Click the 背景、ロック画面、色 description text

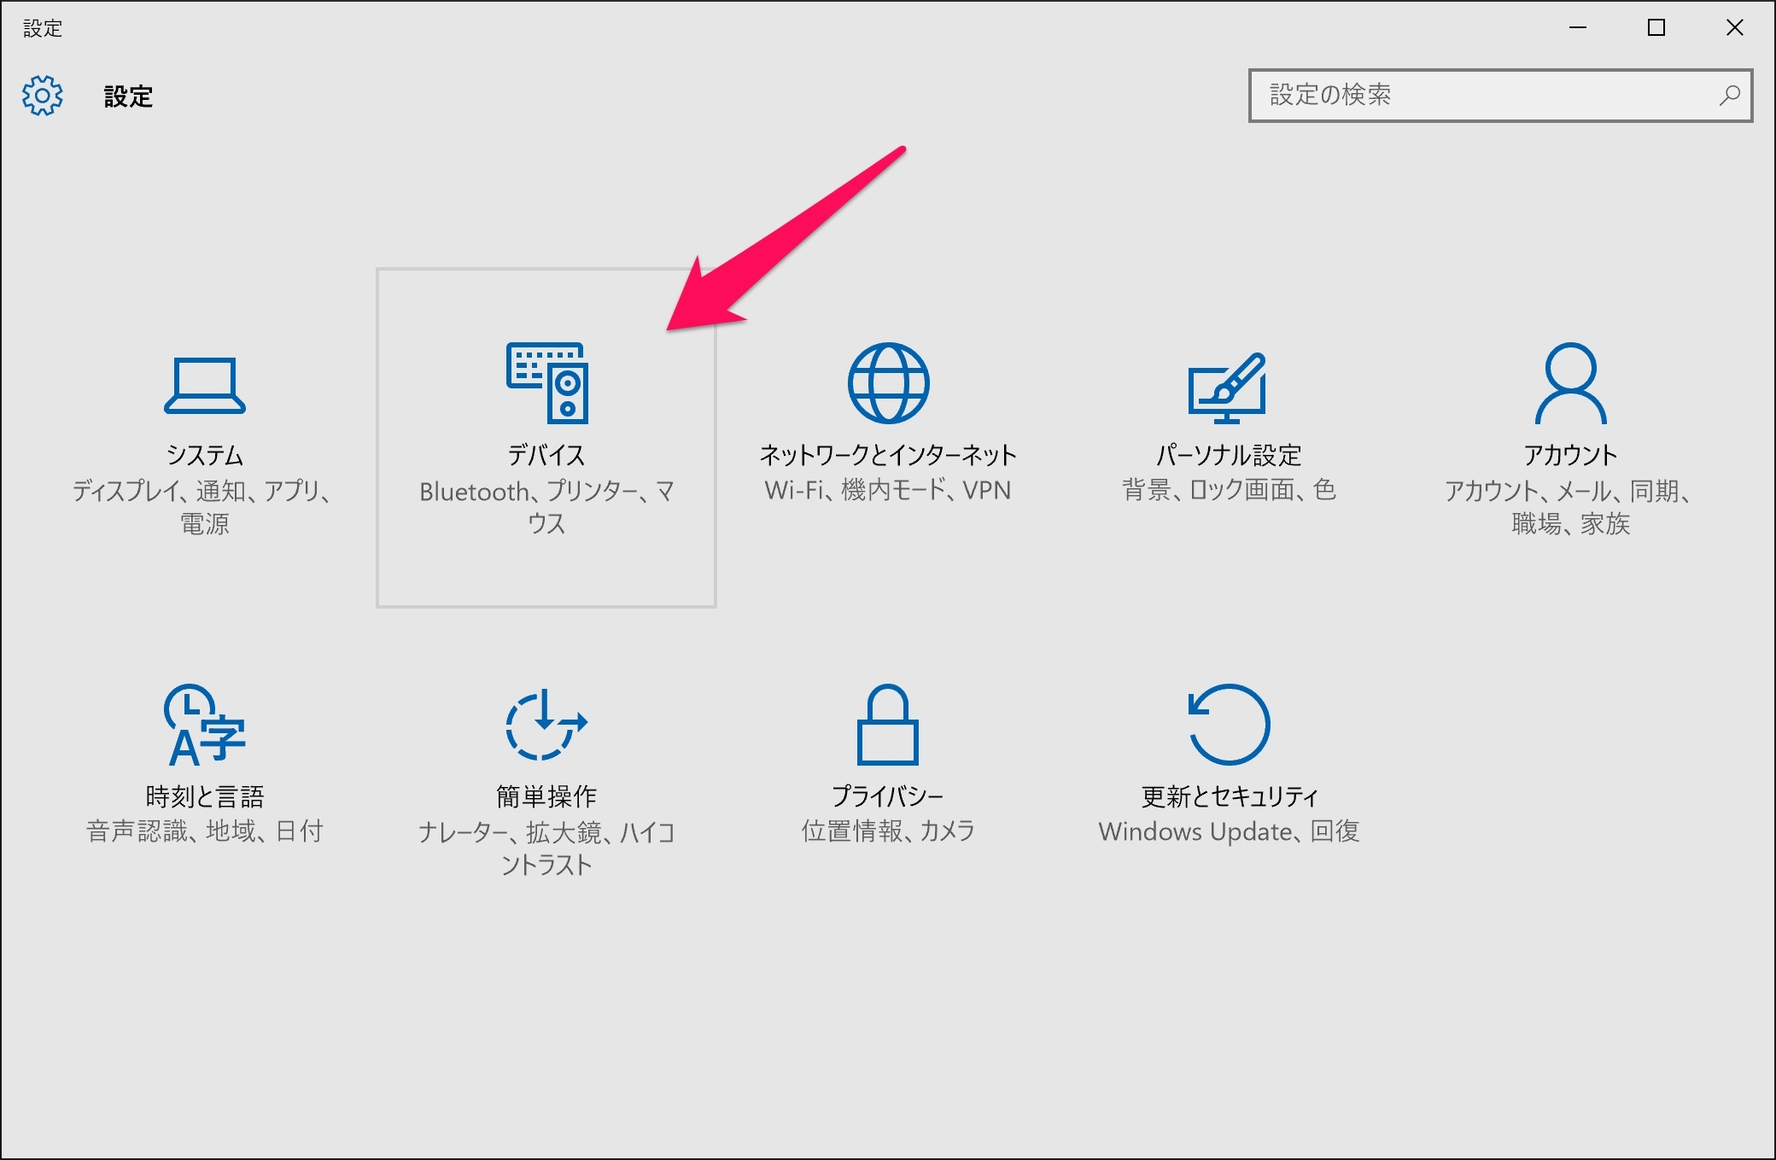[1230, 490]
